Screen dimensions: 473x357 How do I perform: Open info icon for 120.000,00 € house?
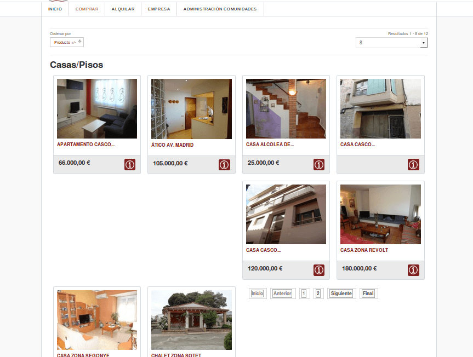(x=319, y=270)
